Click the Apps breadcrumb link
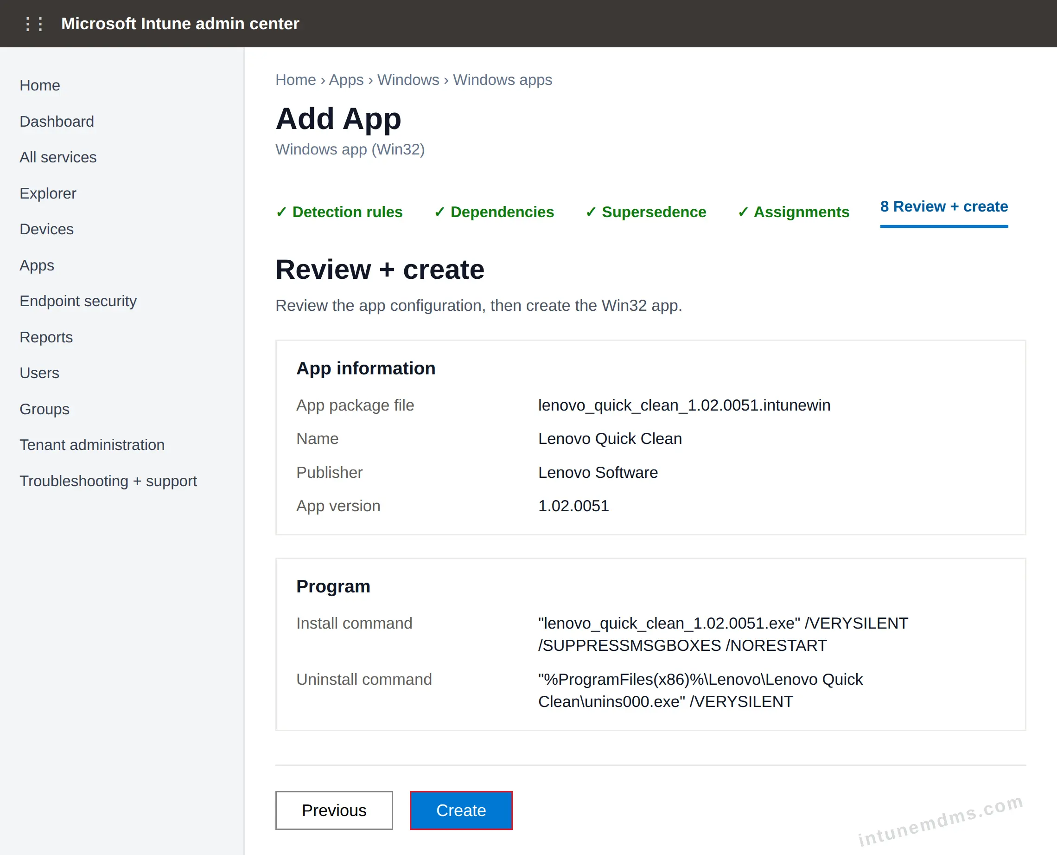 click(x=346, y=80)
